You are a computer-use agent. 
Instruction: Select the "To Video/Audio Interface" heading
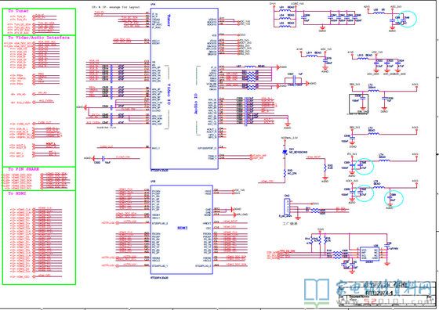(x=38, y=38)
